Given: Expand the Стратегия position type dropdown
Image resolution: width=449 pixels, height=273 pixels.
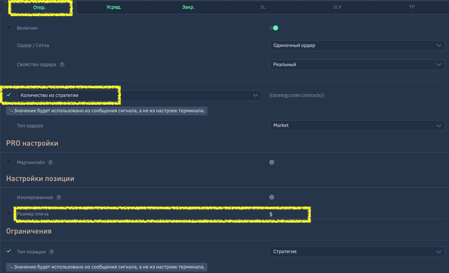Looking at the screenshot, I should [357, 252].
